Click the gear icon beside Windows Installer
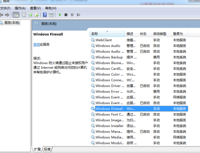 pos(93,126)
